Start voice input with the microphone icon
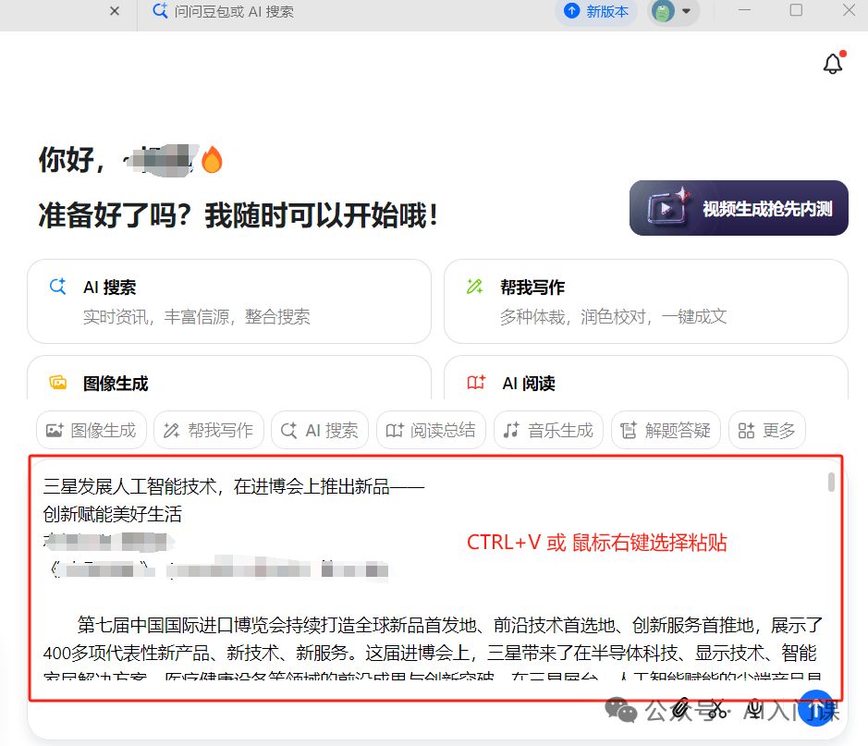Image resolution: width=868 pixels, height=746 pixels. point(754,708)
